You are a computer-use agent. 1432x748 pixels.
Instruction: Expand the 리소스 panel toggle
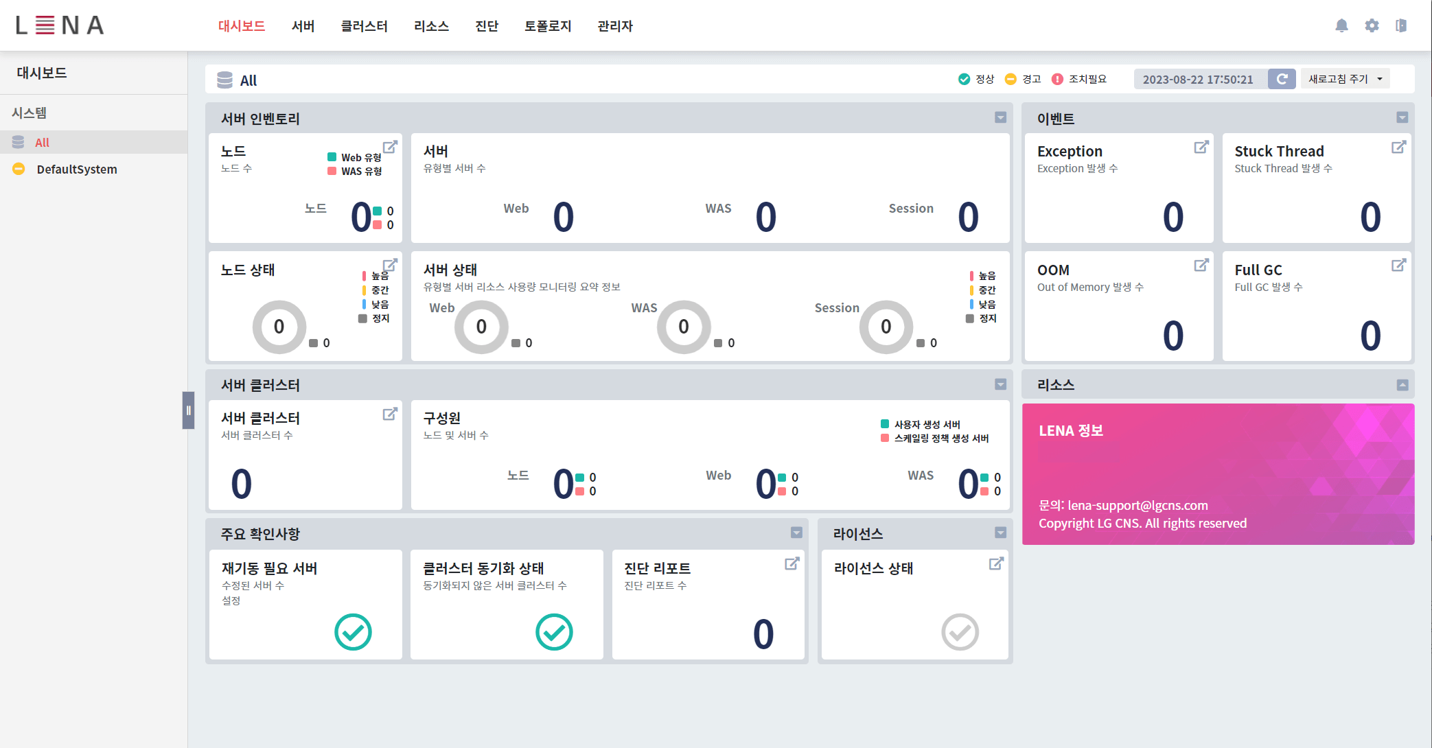pyautogui.click(x=1402, y=385)
